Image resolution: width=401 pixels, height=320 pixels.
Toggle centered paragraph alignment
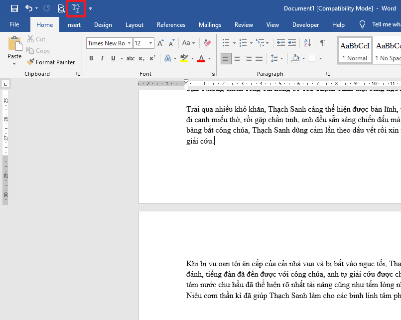[237, 58]
